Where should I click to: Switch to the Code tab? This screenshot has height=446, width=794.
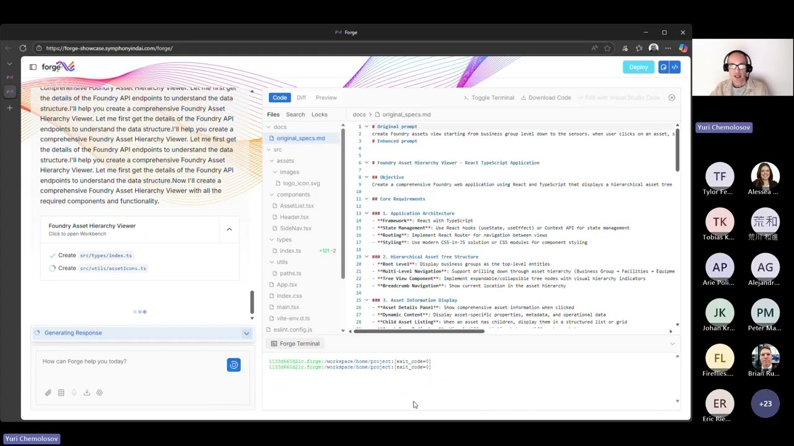point(280,97)
